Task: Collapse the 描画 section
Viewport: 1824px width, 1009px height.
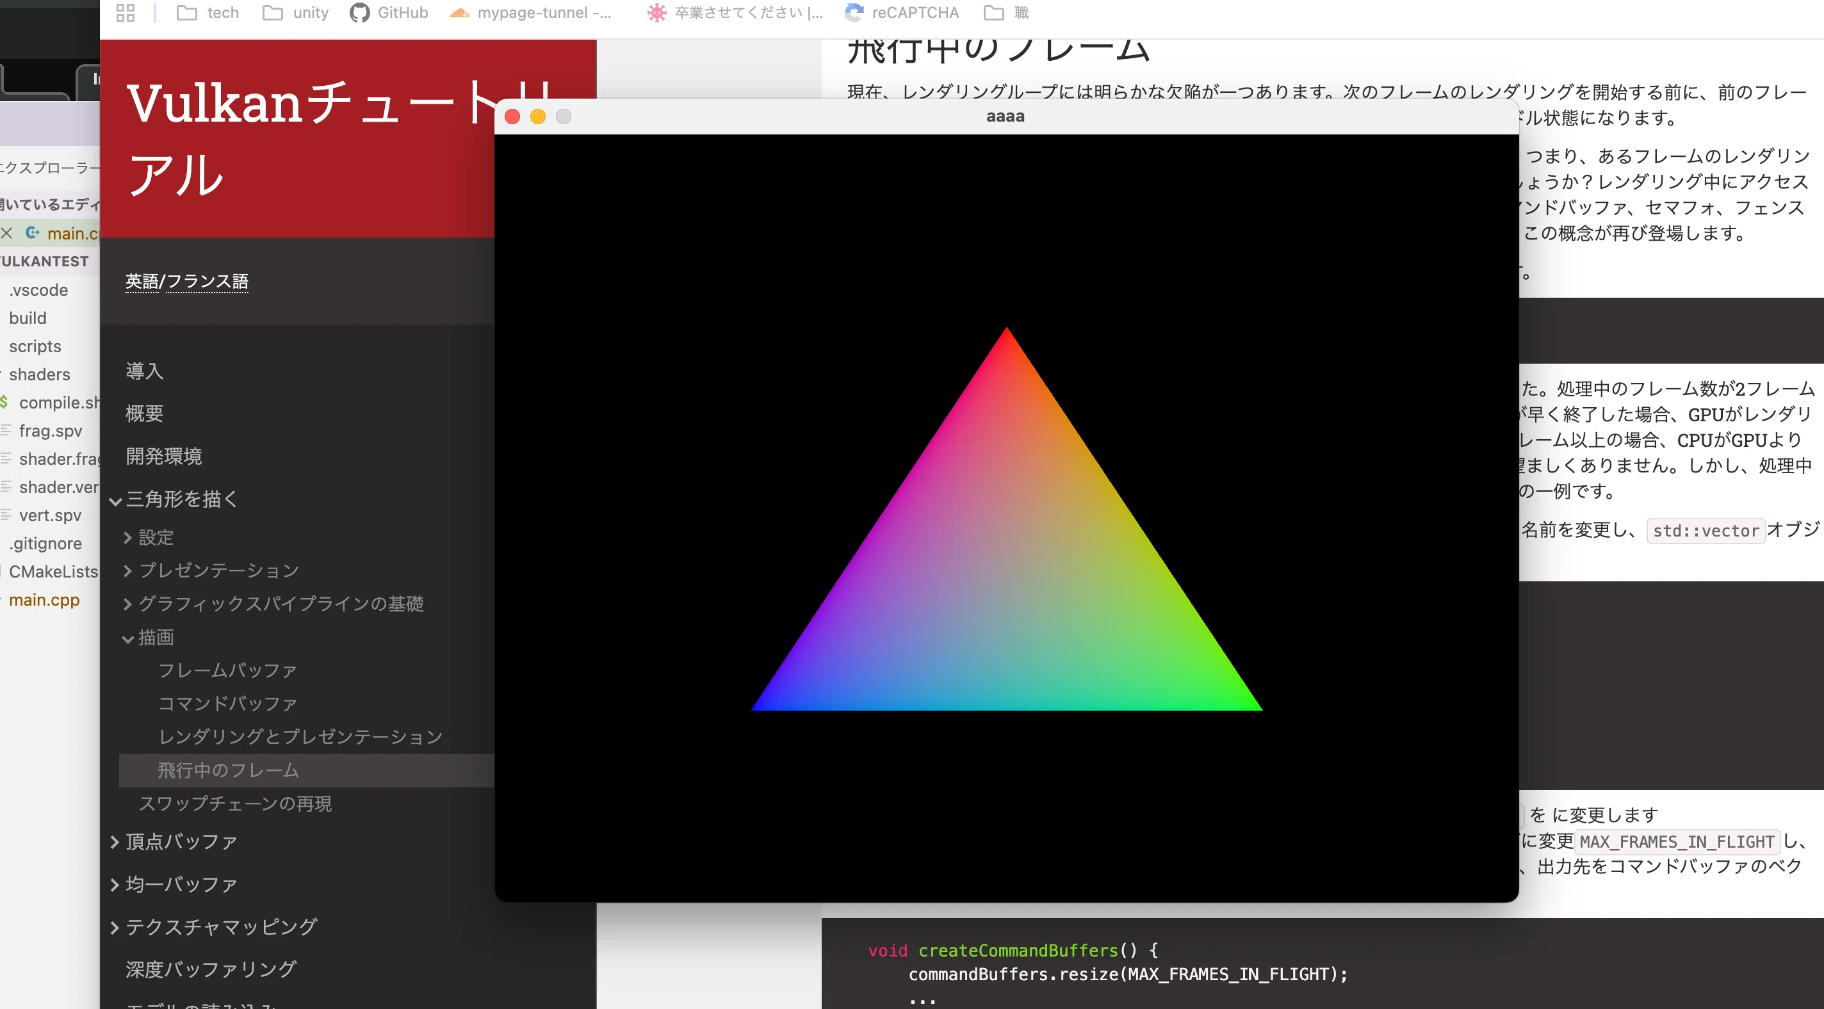Action: 128,639
